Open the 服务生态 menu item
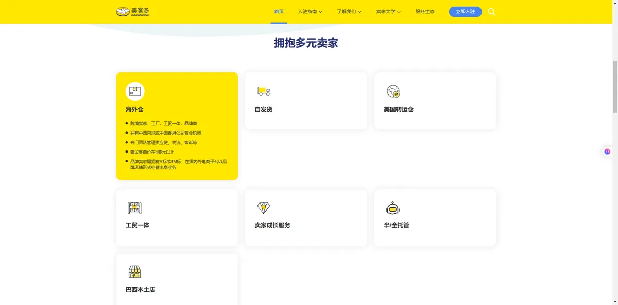 click(425, 12)
